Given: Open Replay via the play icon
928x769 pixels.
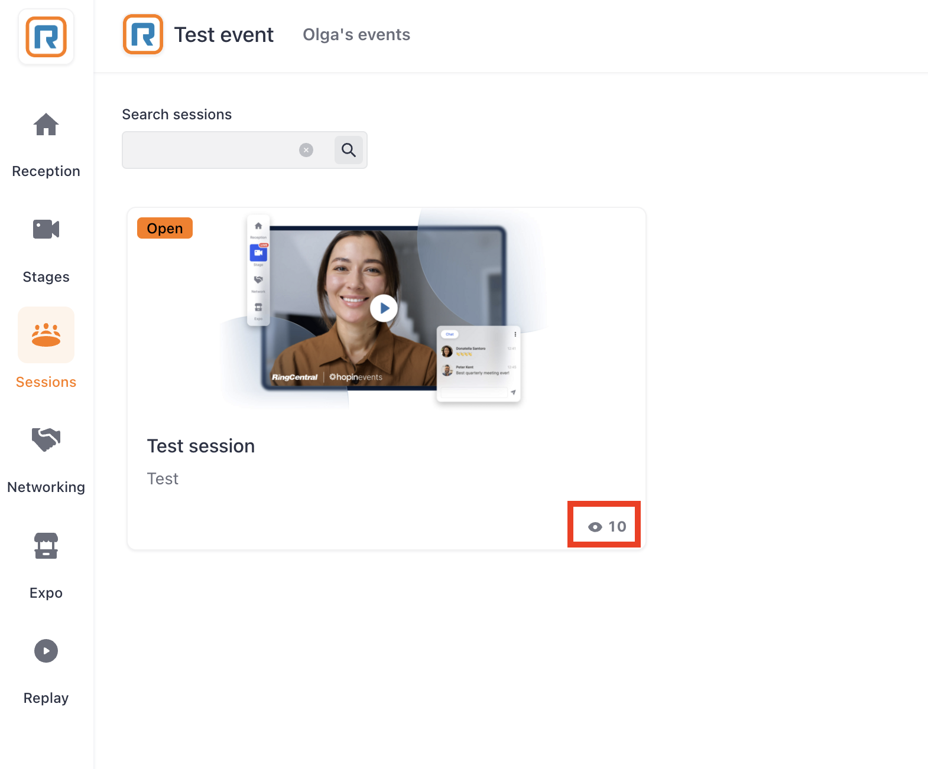Looking at the screenshot, I should click(46, 651).
